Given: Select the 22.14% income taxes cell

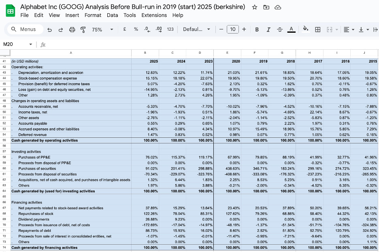Looking at the screenshot, I should click(309, 112).
